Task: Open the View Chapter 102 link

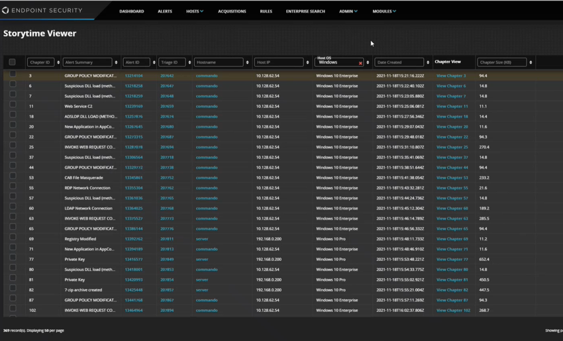Action: tap(453, 310)
